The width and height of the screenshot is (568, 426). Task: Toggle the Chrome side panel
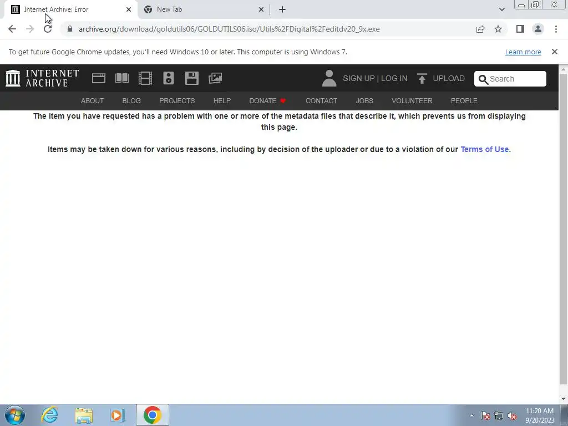pos(520,29)
